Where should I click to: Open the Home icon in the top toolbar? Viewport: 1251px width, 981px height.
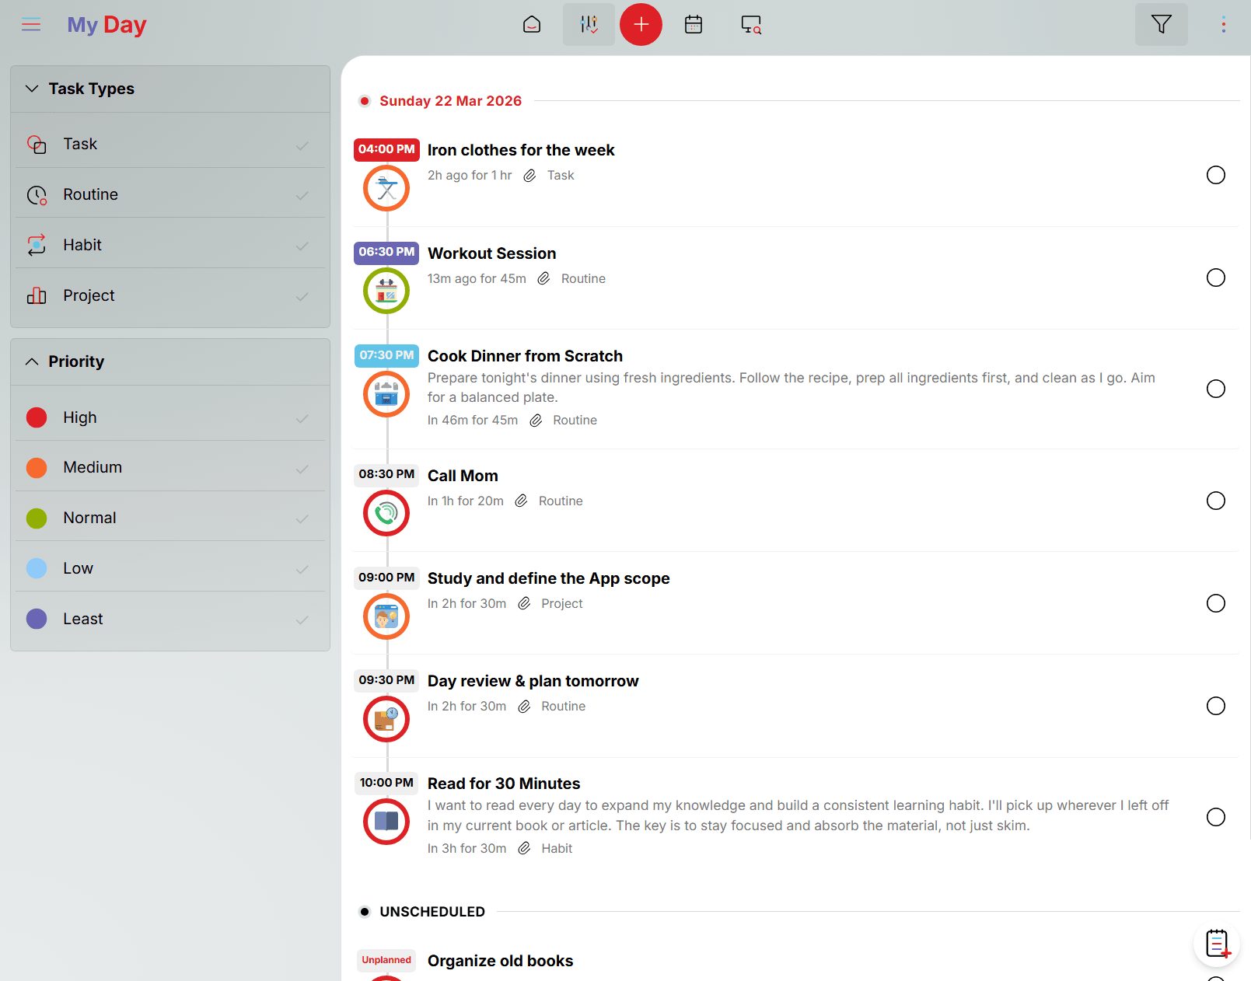[x=532, y=24]
